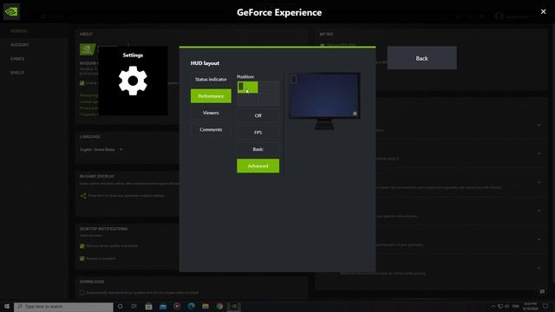Show hidden system tray icons chevron
Screen dimensions: 555x312
pyautogui.click(x=493, y=306)
